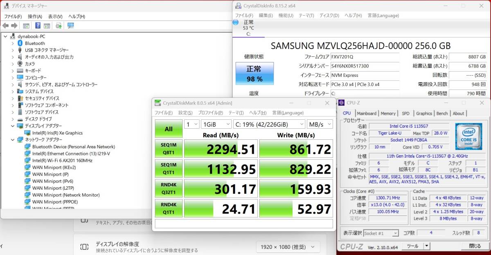This screenshot has width=491, height=255.
Task: Click the Intel Core i5 logo in CPU-Z
Action: pyautogui.click(x=468, y=136)
